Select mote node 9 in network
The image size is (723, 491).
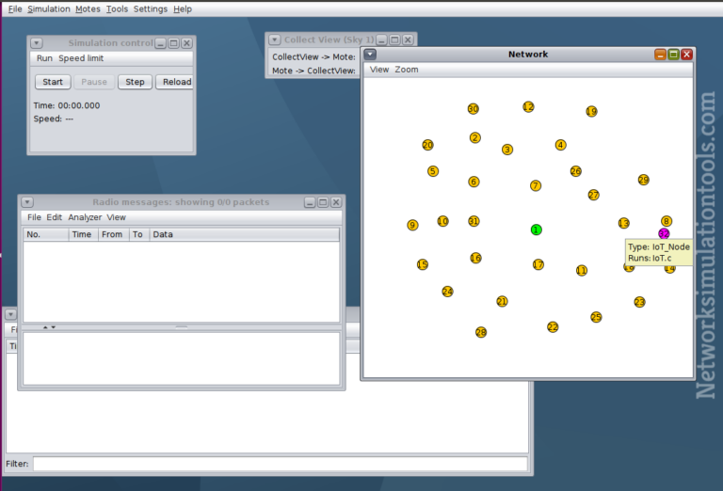tap(412, 225)
